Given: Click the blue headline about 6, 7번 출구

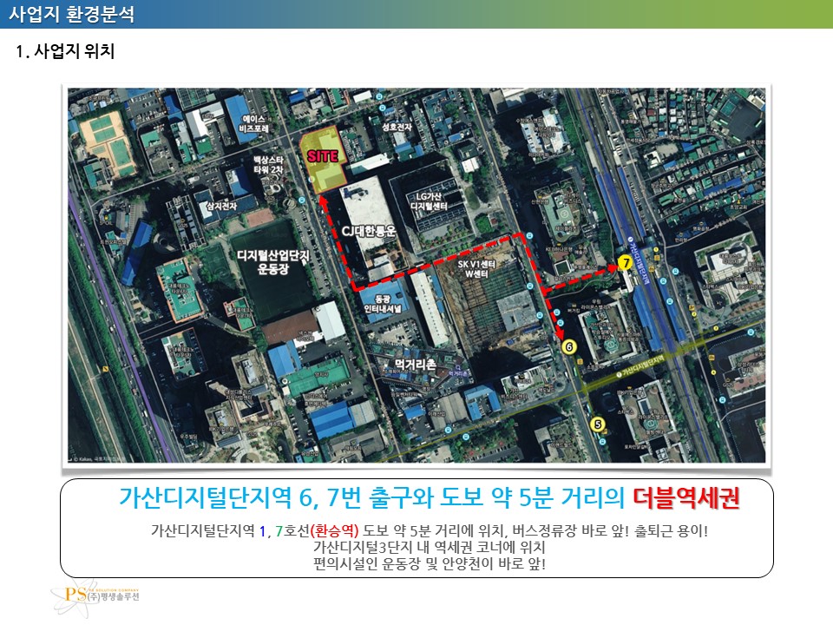Looking at the screenshot, I should [x=371, y=497].
